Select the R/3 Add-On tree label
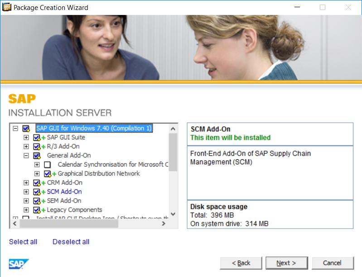Viewport: 362px width, 277px height. pyautogui.click(x=63, y=146)
